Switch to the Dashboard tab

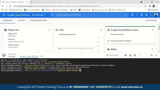tap(7, 20)
